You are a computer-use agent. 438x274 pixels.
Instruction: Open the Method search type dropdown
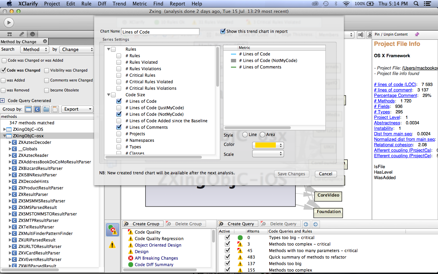(x=35, y=50)
